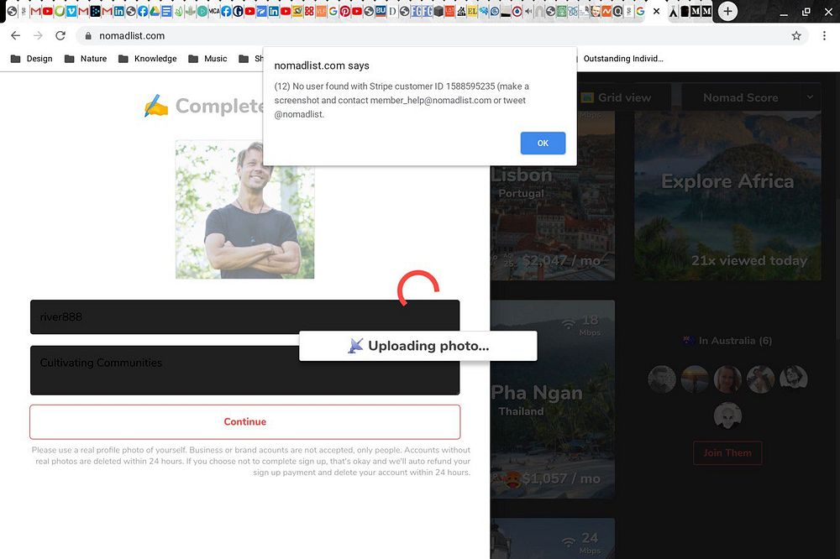Click the Stripe customer ID error message

click(402, 100)
